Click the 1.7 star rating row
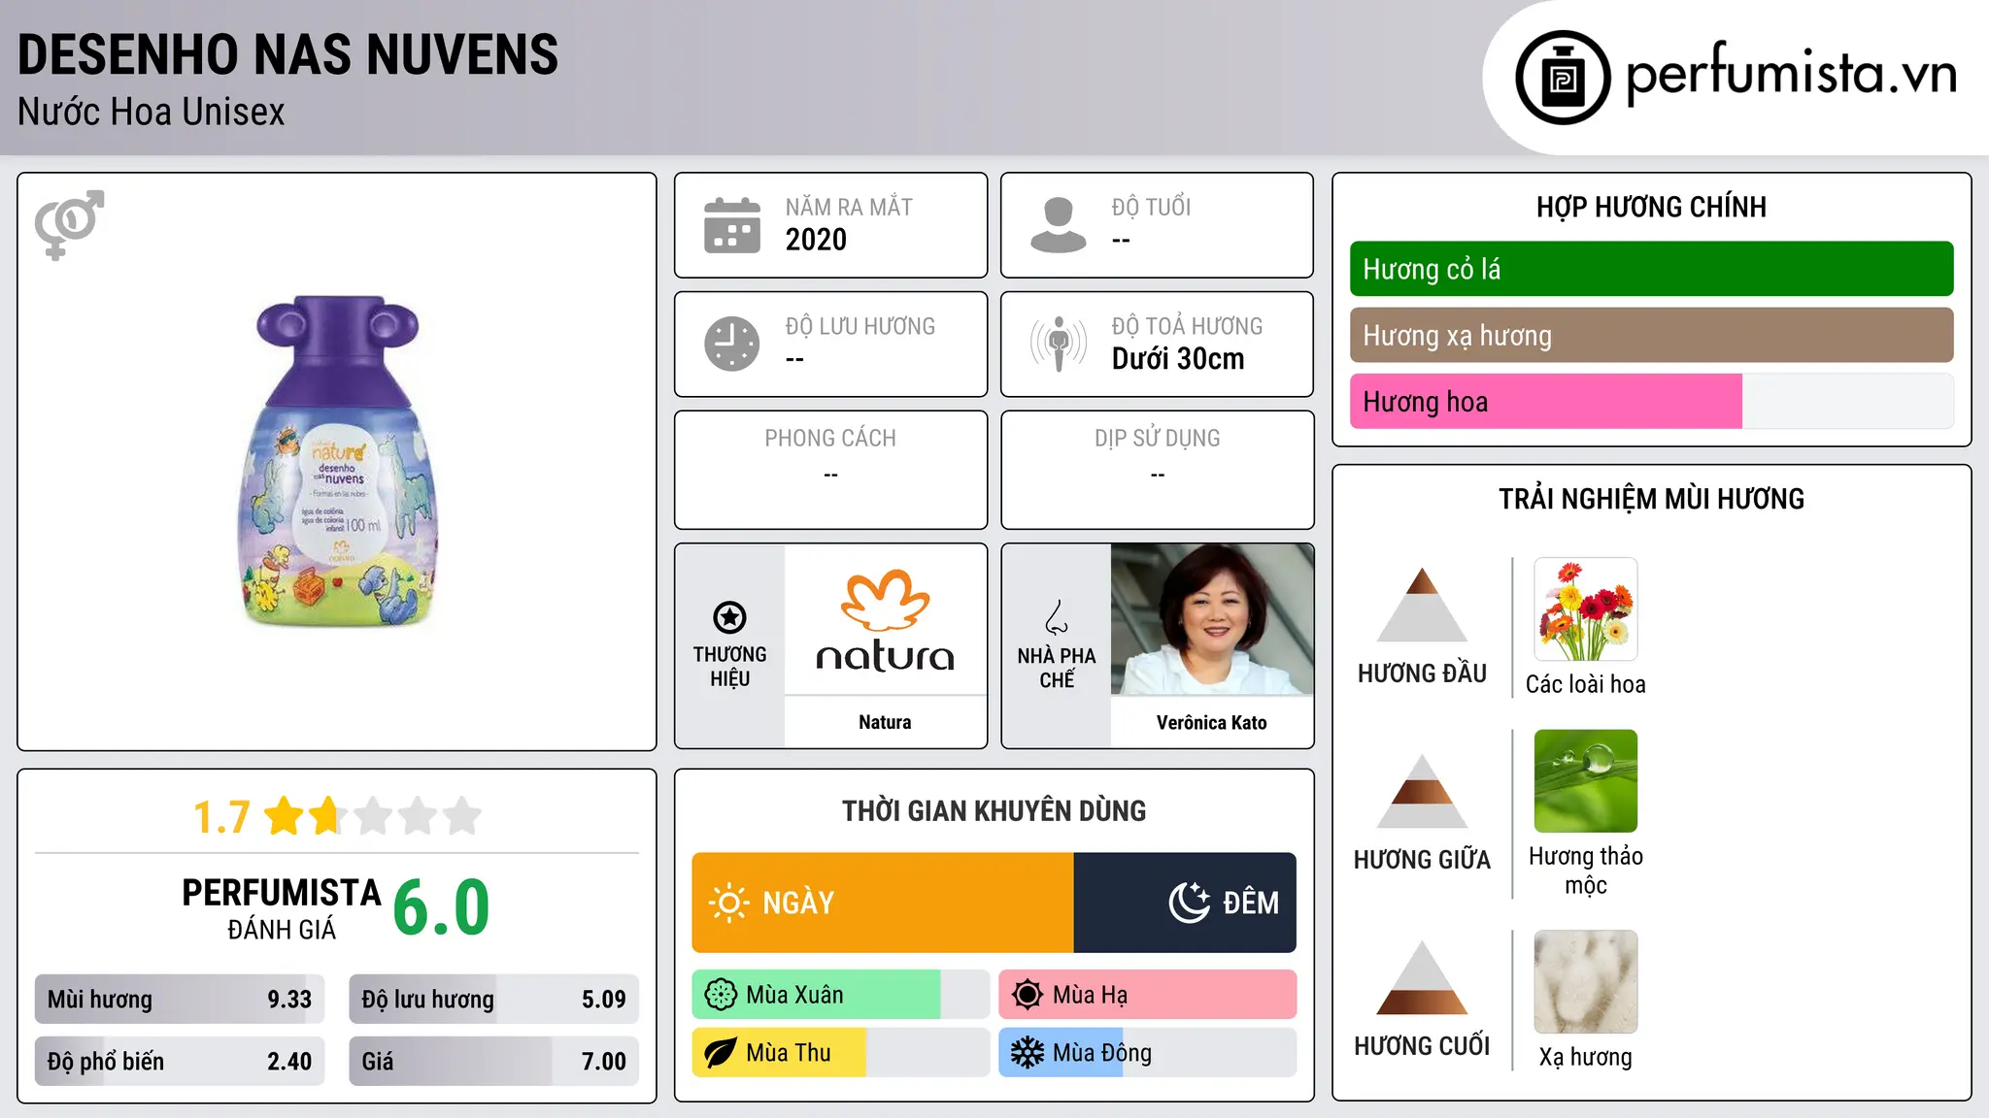Screen dimensions: 1989x1118 [337, 816]
